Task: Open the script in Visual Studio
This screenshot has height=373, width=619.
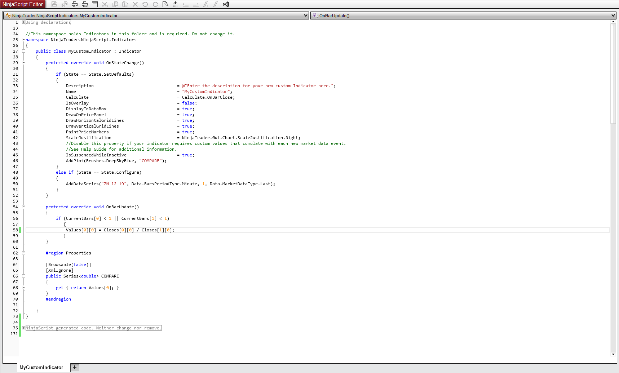Action: pyautogui.click(x=226, y=4)
